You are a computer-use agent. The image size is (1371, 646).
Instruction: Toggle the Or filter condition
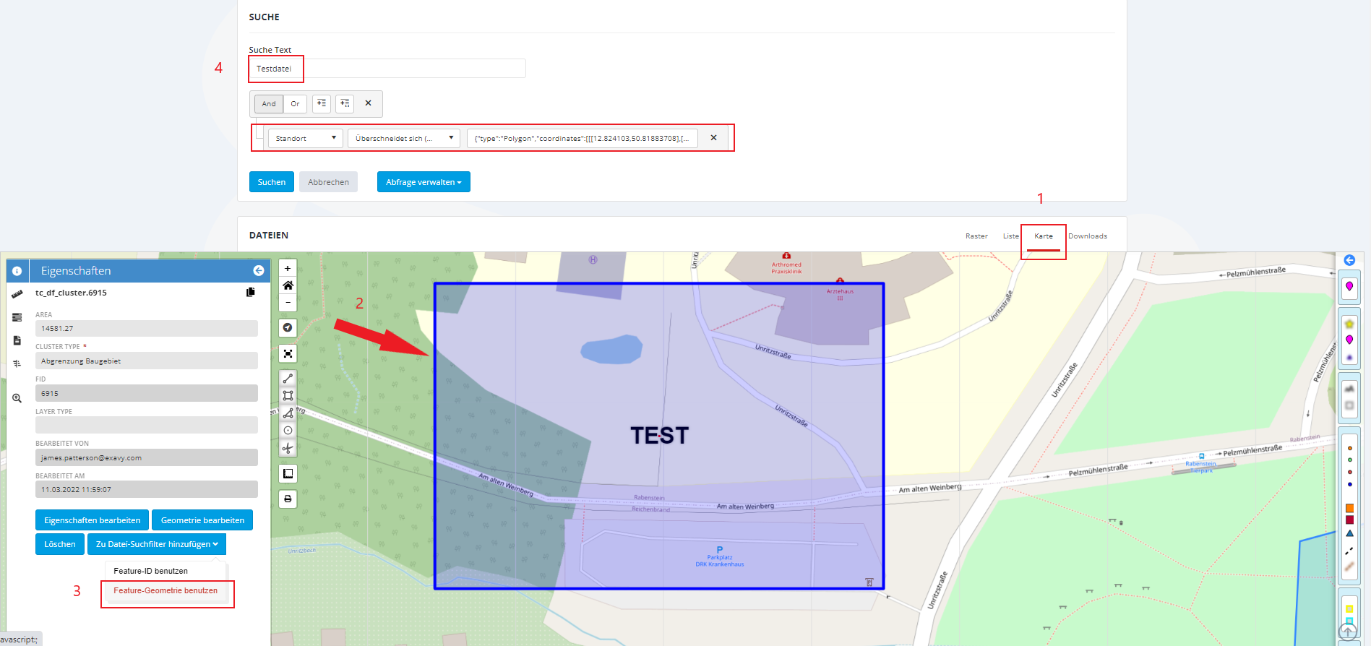click(x=295, y=104)
